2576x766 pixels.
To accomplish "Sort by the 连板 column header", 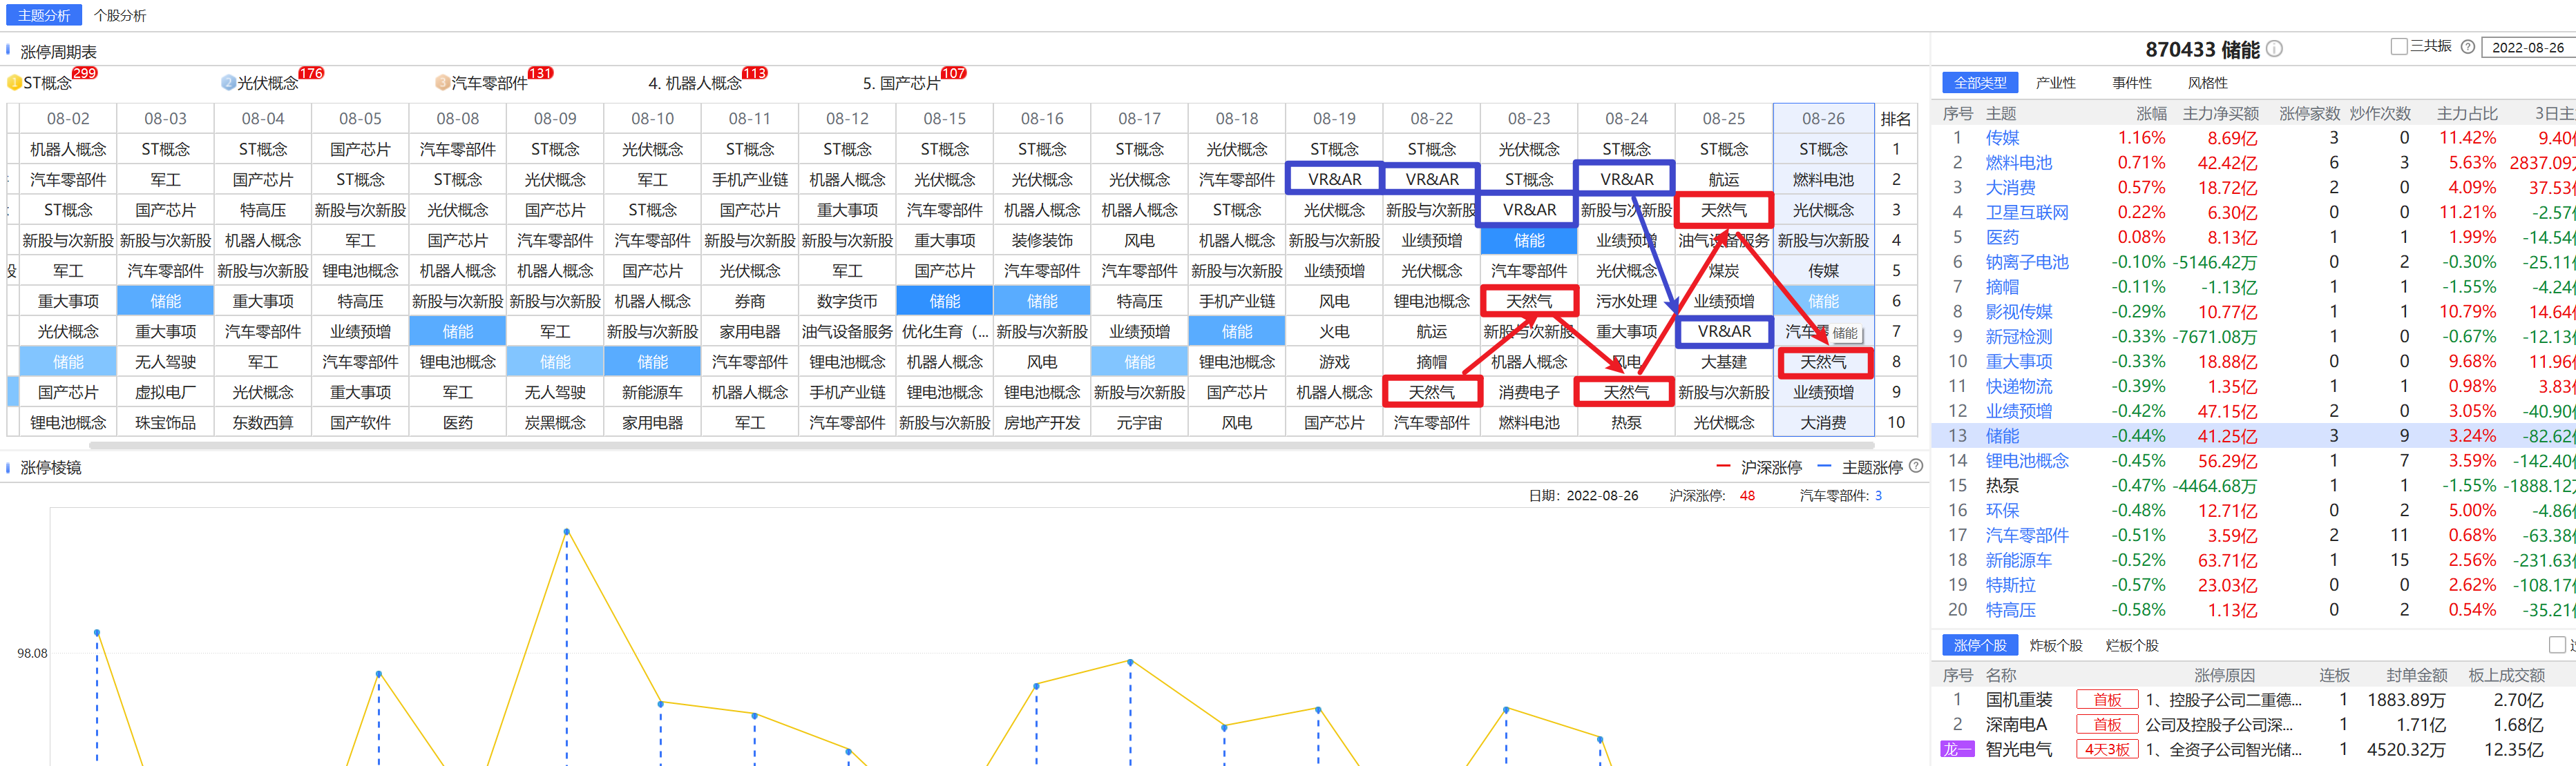I will (2334, 675).
